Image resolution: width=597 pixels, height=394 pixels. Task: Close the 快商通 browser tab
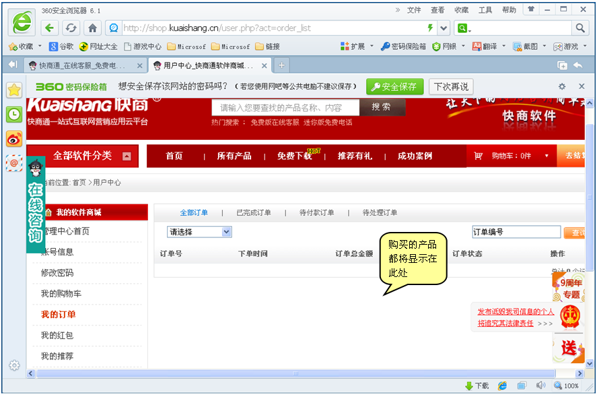pos(139,66)
